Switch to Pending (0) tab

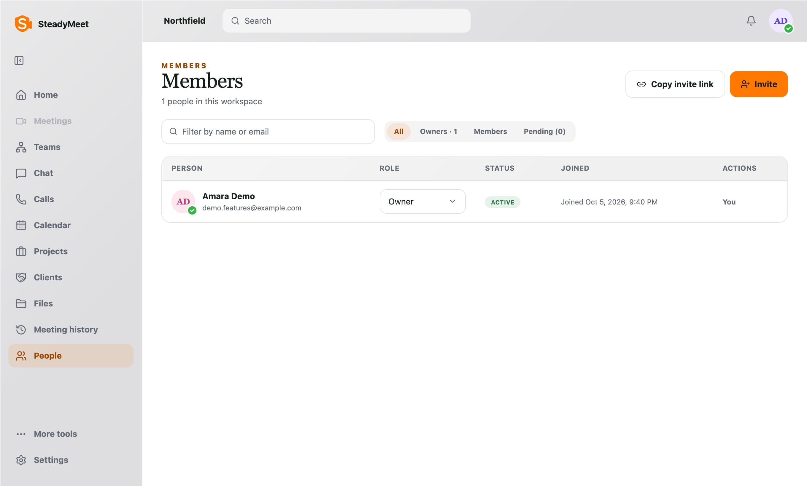[x=544, y=132]
